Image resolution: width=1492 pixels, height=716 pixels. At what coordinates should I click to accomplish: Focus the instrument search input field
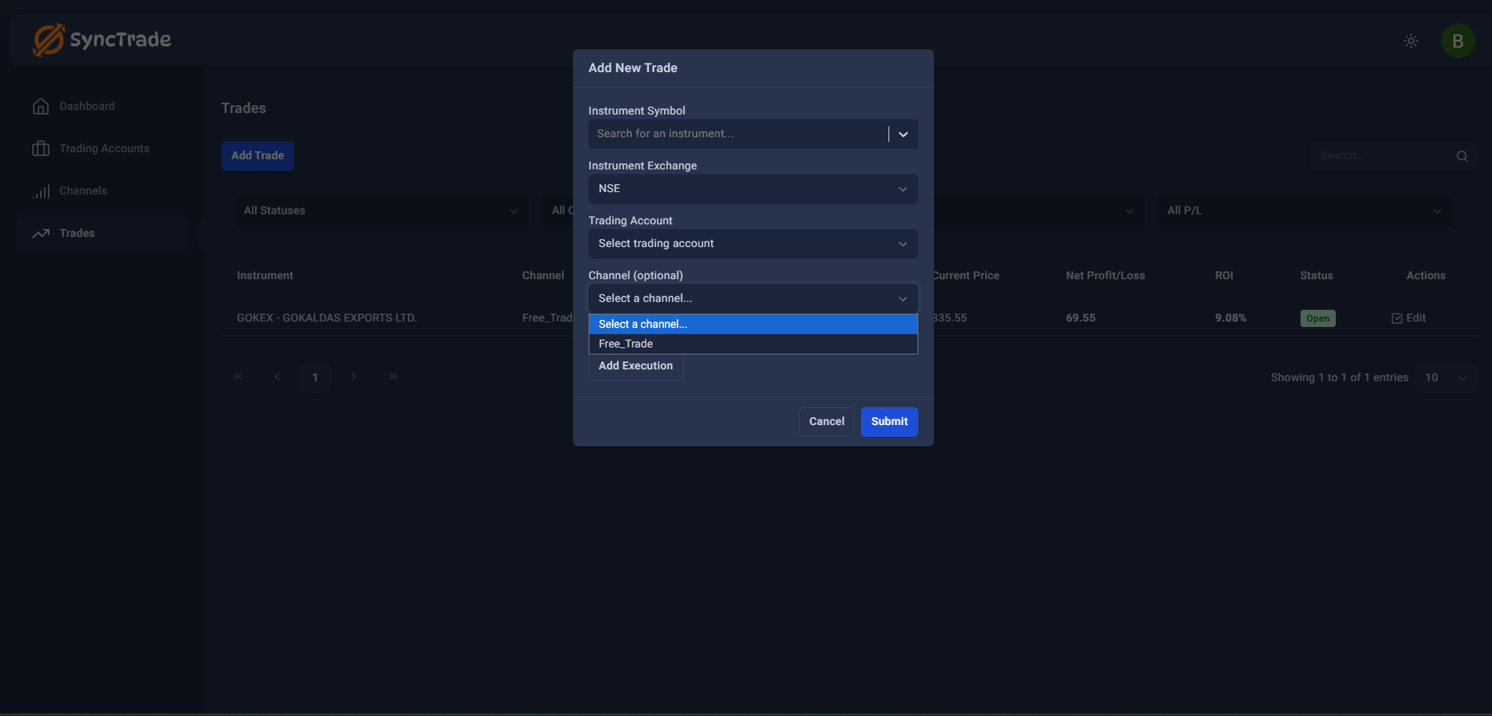coord(738,134)
